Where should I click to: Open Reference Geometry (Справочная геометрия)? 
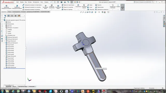point(113,6)
